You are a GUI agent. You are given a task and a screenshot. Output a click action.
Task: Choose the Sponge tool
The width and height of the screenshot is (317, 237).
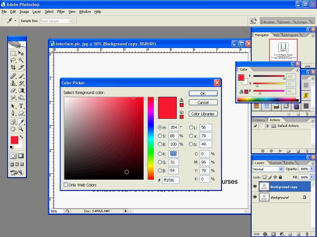tap(21, 97)
